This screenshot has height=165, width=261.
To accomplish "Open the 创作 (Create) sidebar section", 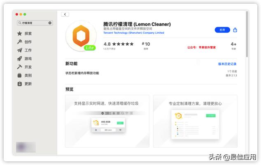I will click(x=24, y=42).
